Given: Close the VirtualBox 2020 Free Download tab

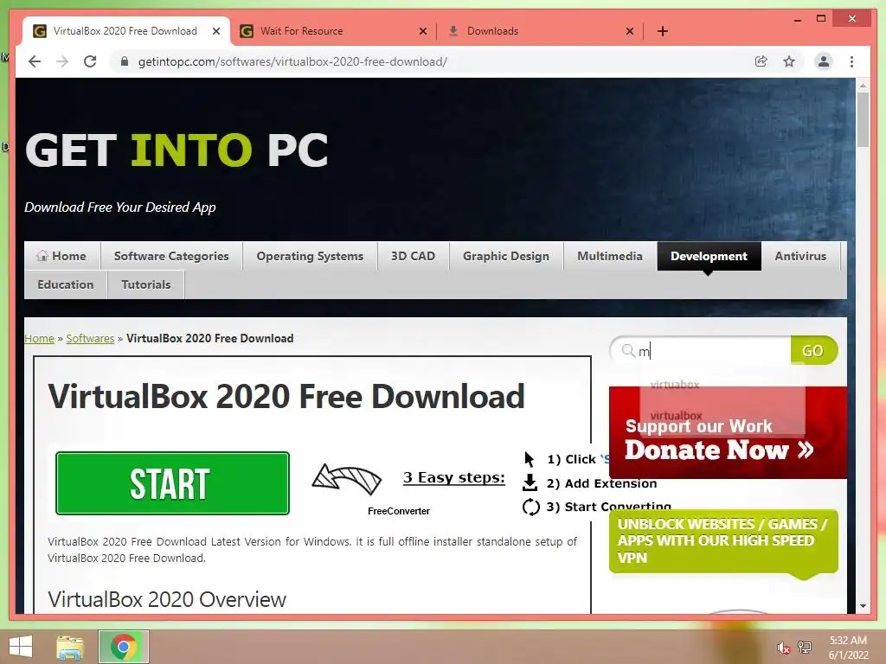Looking at the screenshot, I should [x=215, y=31].
